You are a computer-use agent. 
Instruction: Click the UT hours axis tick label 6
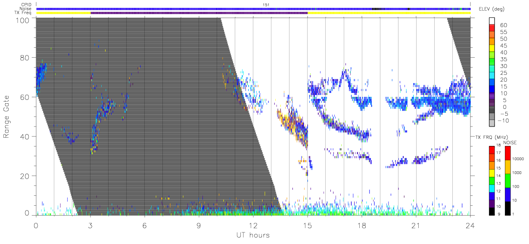click(x=144, y=225)
